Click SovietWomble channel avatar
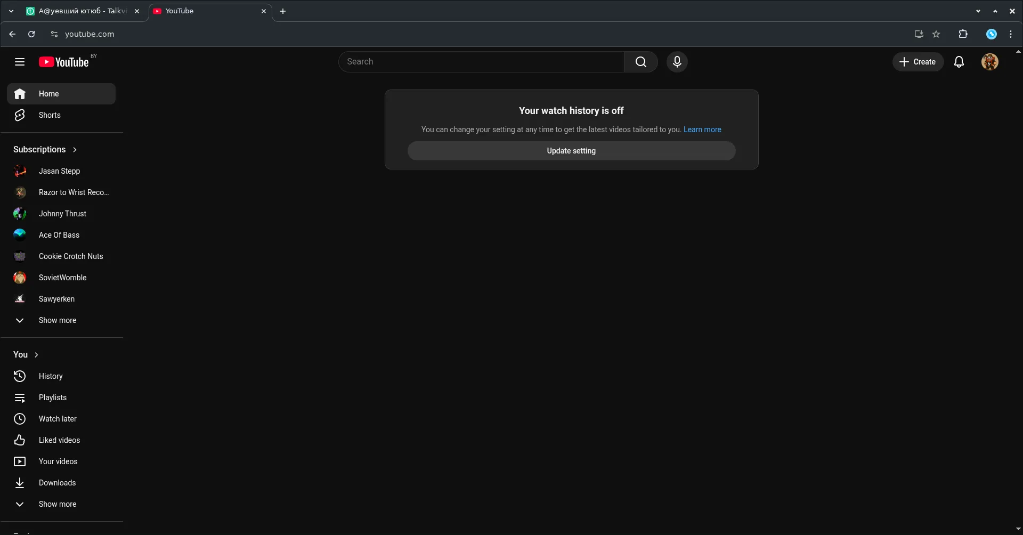 tap(20, 278)
